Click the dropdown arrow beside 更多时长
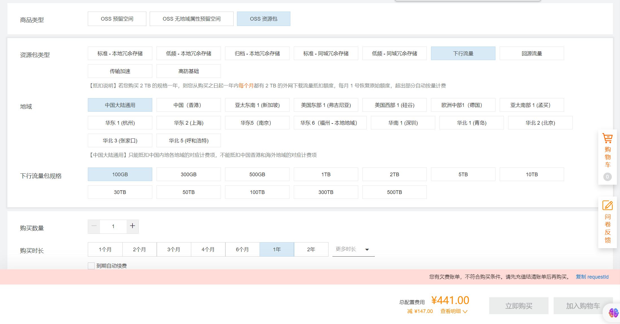Screen dimensions: 620x324 tap(367, 250)
